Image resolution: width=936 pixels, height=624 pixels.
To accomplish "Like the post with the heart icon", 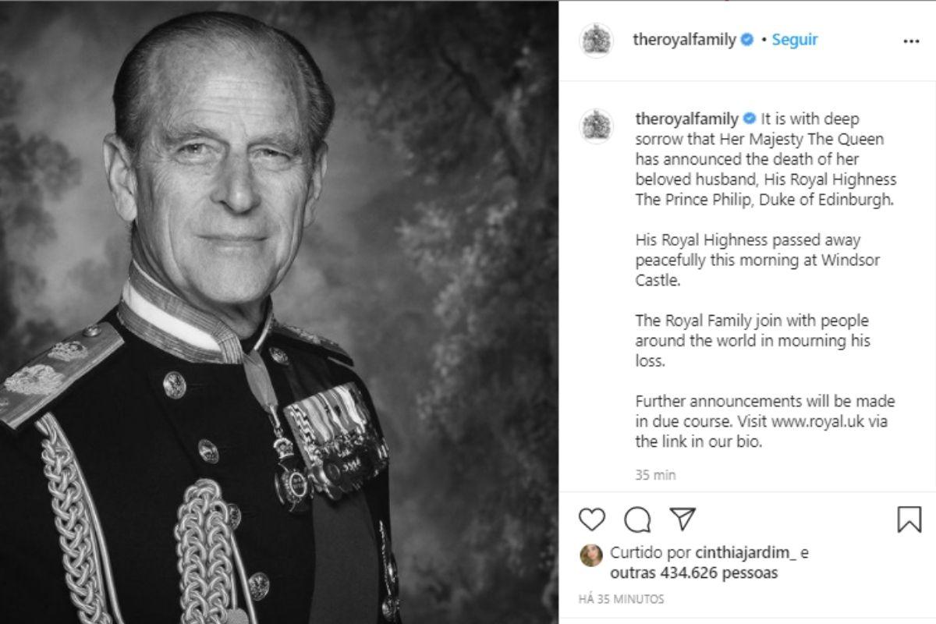I will tap(593, 519).
